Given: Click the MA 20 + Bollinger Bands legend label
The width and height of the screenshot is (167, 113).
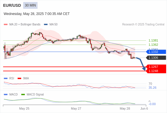Looking at the screenshot, I should [x=25, y=25].
